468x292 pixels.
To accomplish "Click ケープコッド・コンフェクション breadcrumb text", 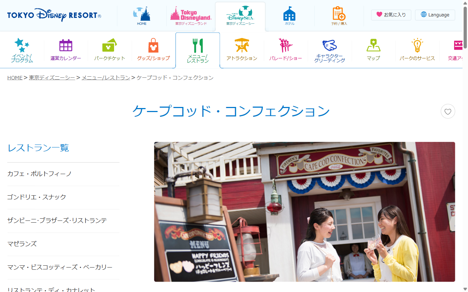I will tap(175, 78).
